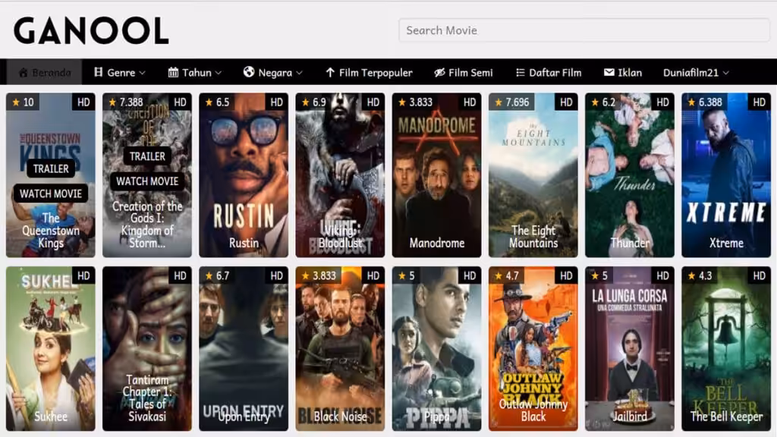The width and height of the screenshot is (777, 437).
Task: Open the Negara country menu
Action: click(x=275, y=73)
